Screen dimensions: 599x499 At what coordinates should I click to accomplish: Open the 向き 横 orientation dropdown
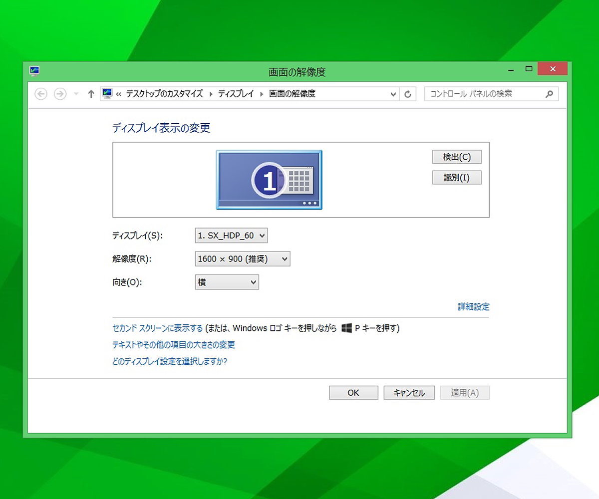227,282
